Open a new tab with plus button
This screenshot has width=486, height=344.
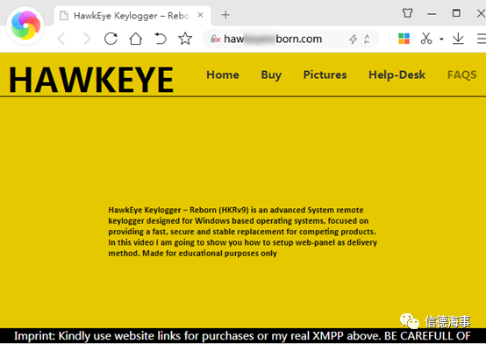[225, 15]
